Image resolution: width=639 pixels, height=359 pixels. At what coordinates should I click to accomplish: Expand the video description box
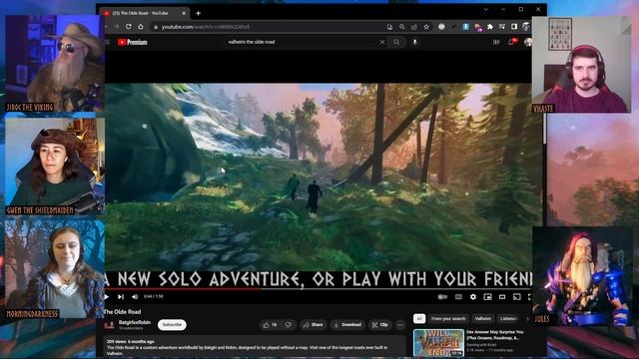(255, 347)
